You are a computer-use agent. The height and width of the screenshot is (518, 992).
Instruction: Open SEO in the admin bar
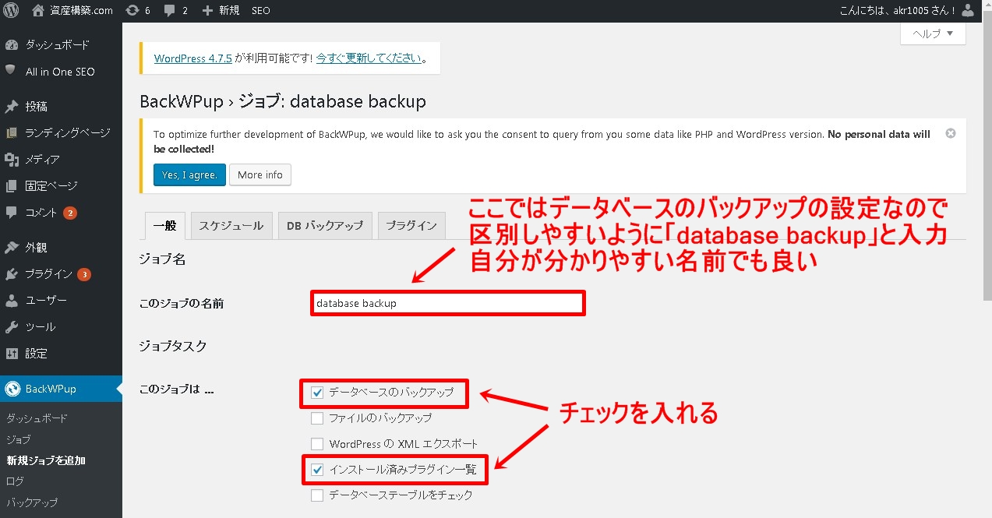pyautogui.click(x=261, y=11)
